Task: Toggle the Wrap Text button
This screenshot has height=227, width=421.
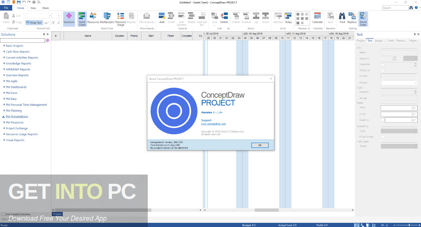Action: pos(34,23)
